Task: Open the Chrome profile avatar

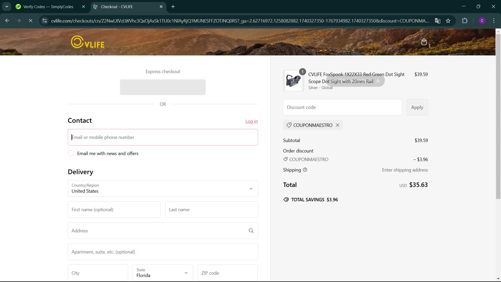Action: coord(482,21)
